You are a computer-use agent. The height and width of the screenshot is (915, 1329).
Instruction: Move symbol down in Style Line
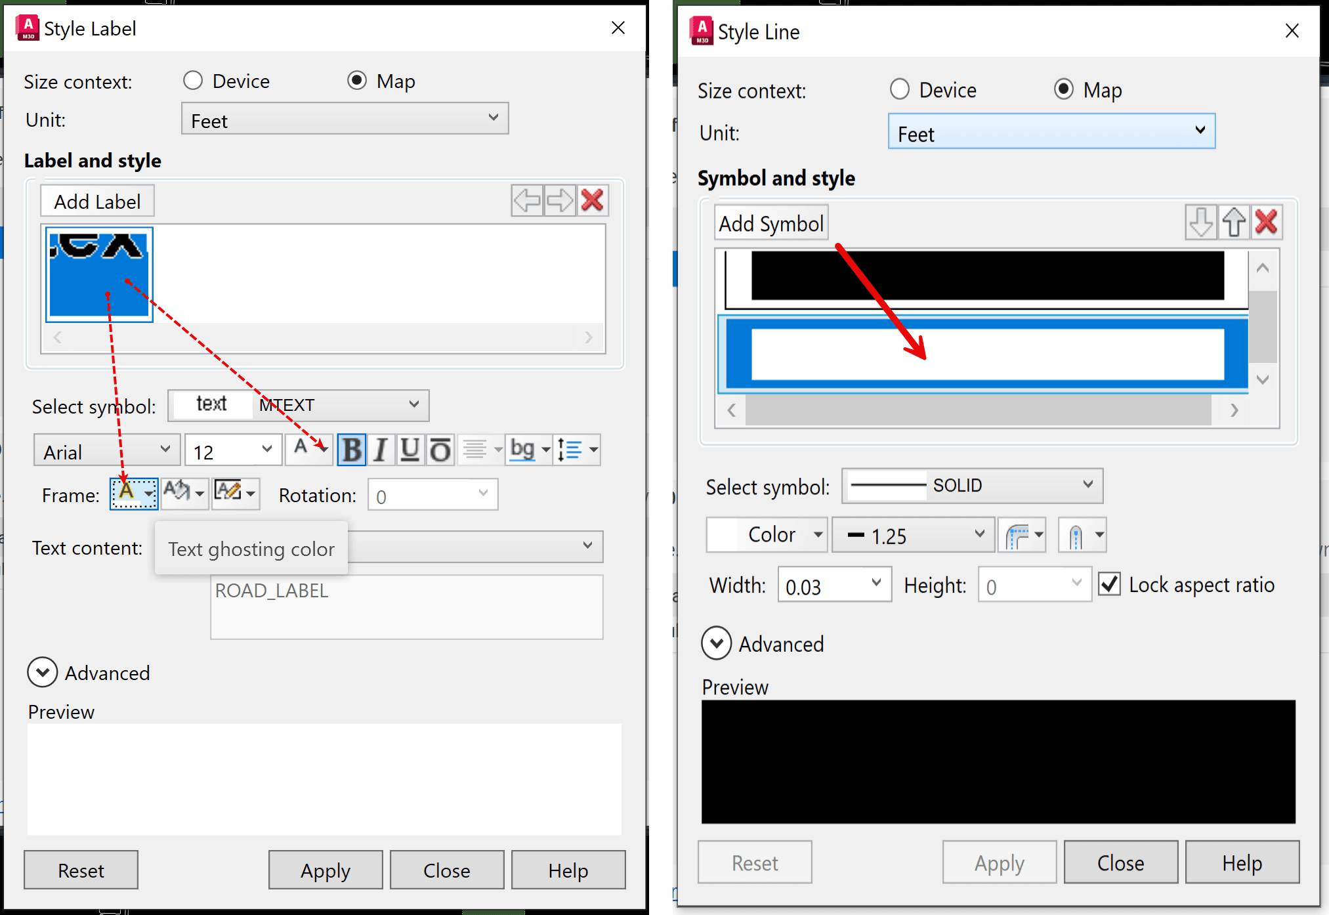[x=1200, y=223]
